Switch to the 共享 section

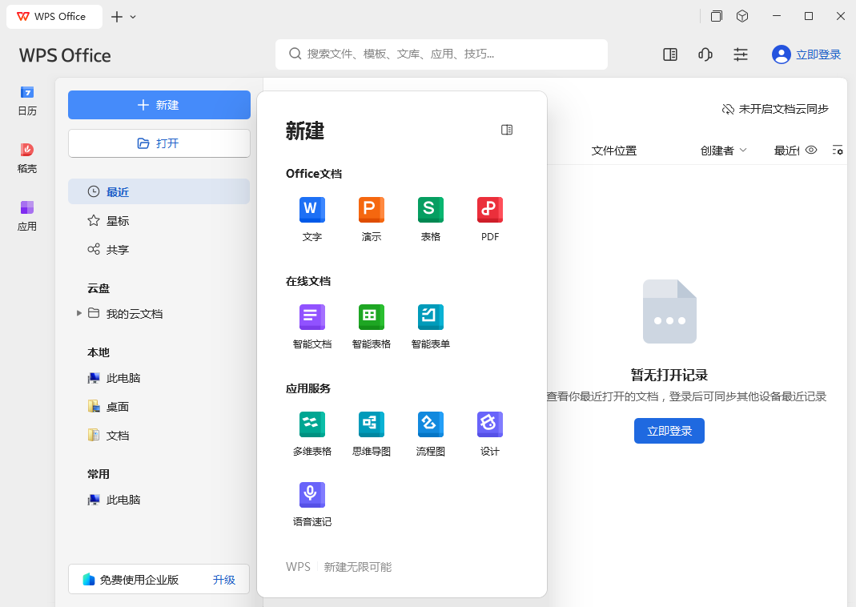[118, 250]
